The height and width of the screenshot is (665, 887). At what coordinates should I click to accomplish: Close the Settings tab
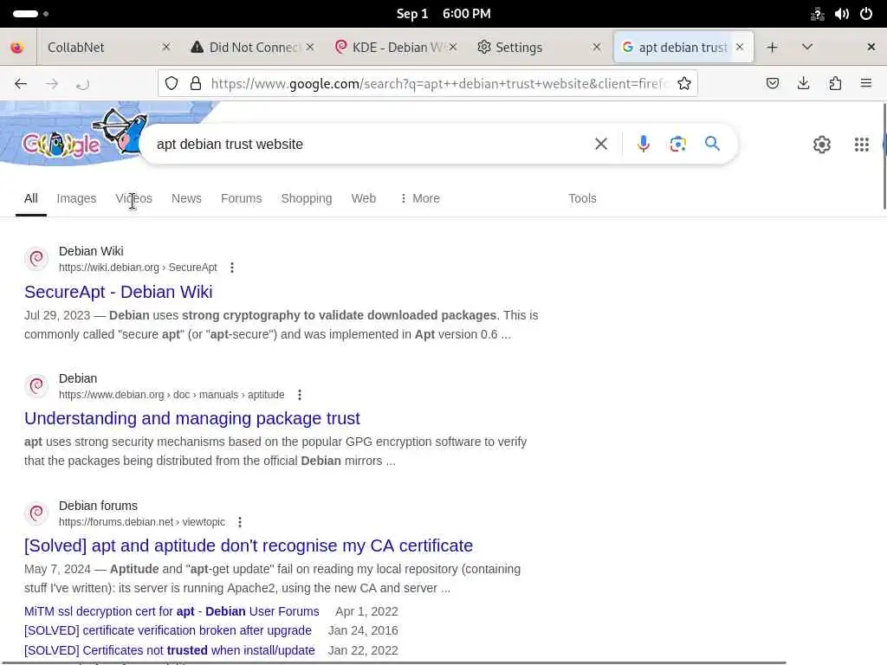pos(597,47)
